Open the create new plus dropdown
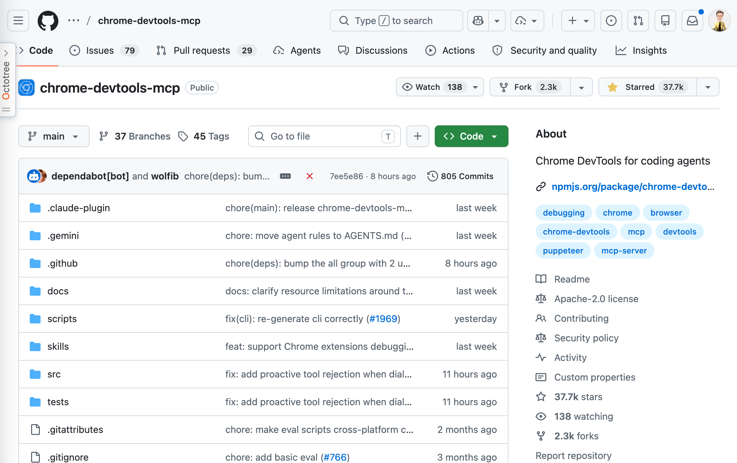The width and height of the screenshot is (737, 463). pos(578,21)
